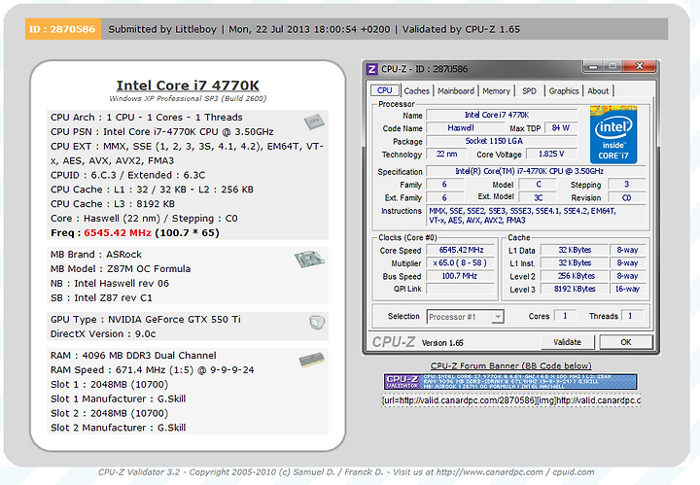Click the Multiplier x 65.0 ( 8 - 58 ) field

461,263
